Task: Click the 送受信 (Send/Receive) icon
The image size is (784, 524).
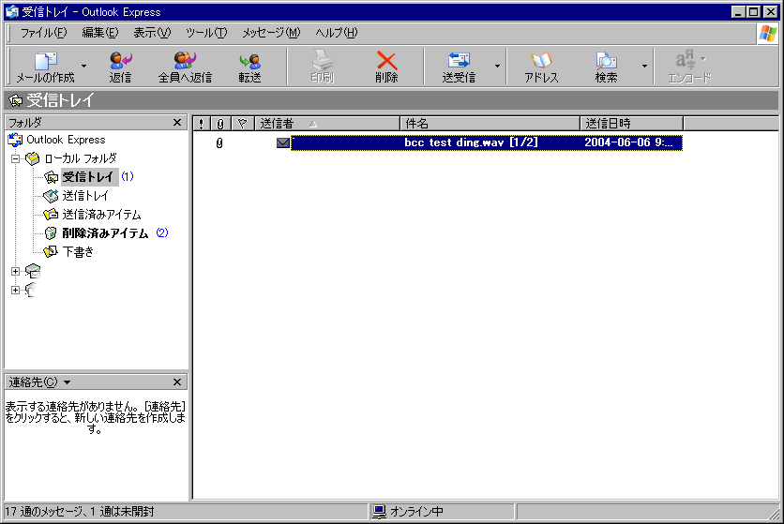Action: pos(459,61)
